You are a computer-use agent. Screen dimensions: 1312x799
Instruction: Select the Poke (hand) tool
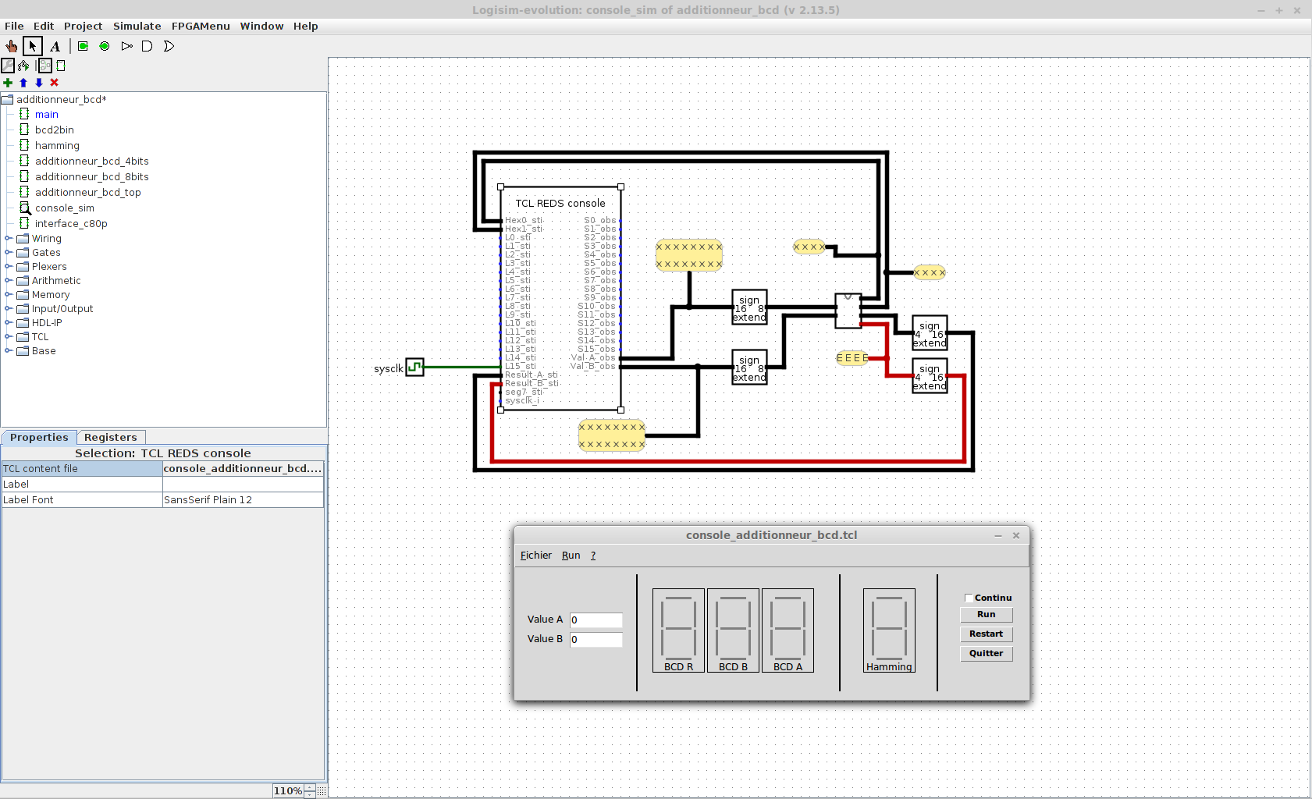click(11, 46)
